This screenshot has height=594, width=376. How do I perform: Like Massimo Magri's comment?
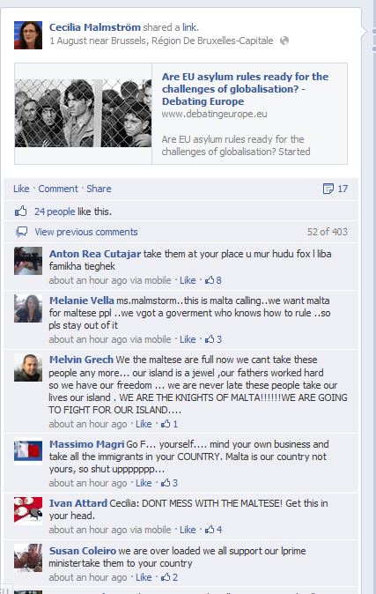tap(144, 483)
